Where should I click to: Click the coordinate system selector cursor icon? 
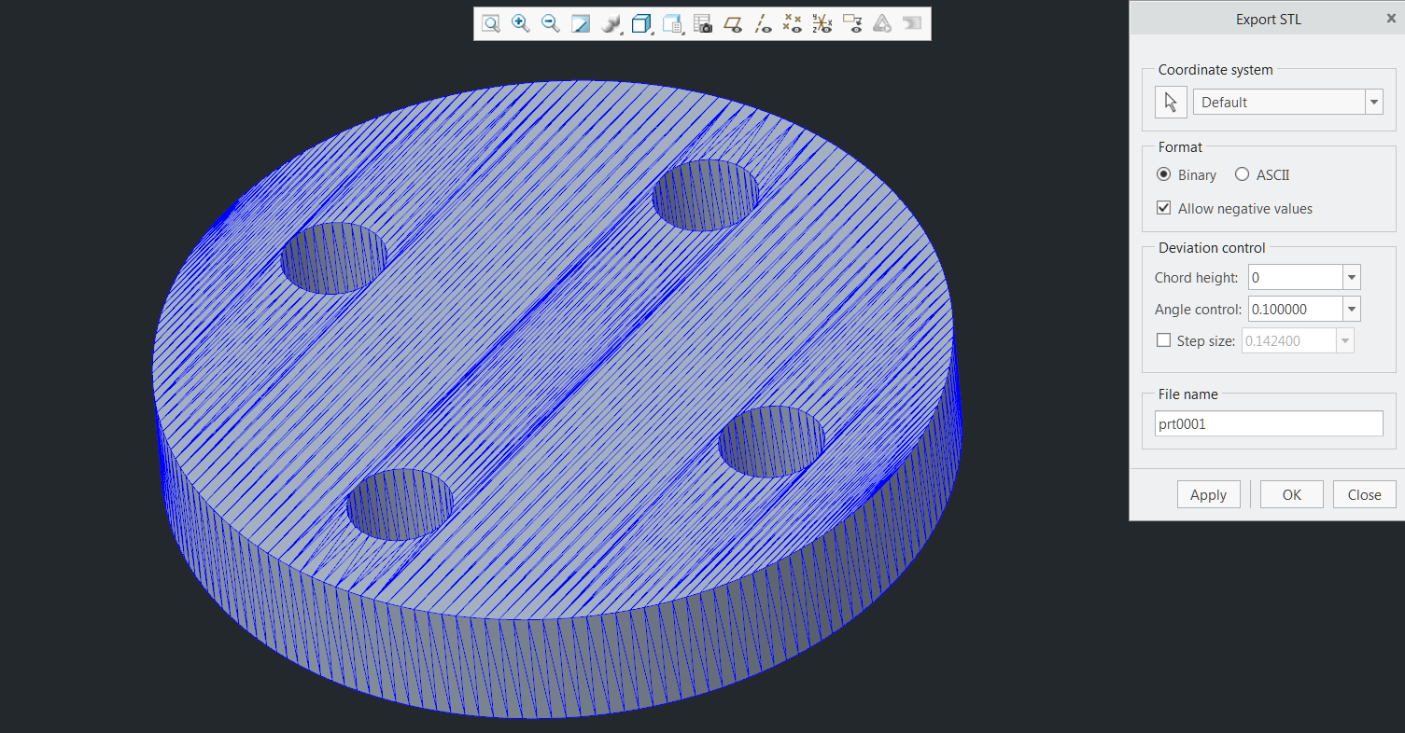[1171, 102]
